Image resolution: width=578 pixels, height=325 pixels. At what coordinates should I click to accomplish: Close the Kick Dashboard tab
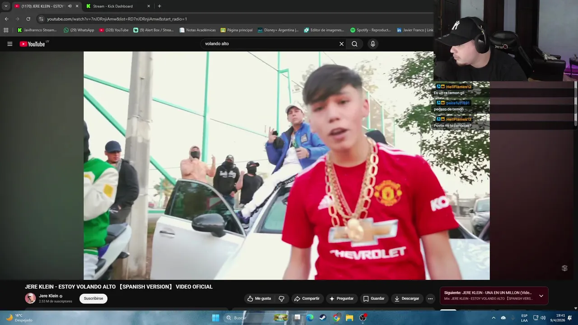[149, 6]
